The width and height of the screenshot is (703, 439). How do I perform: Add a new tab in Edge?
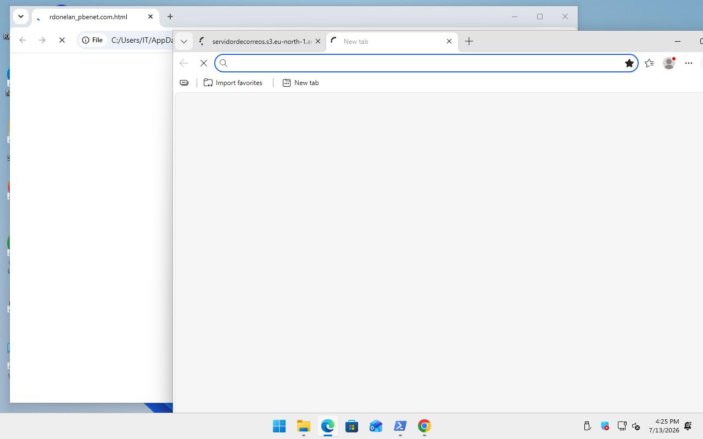click(x=469, y=41)
